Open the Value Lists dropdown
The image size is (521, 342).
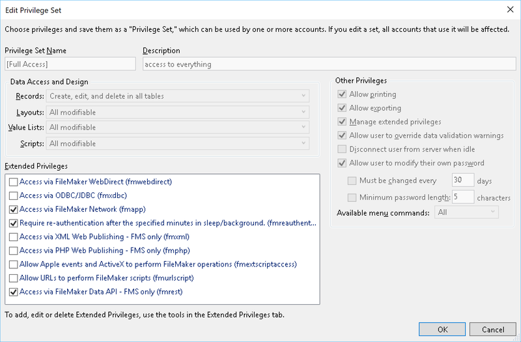[178, 127]
